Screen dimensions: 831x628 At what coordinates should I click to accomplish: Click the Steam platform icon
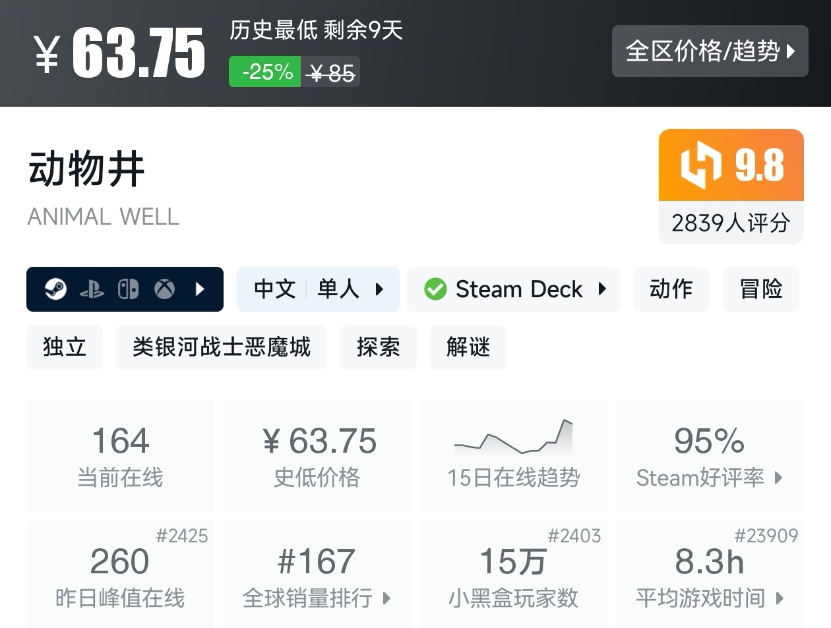pos(55,289)
